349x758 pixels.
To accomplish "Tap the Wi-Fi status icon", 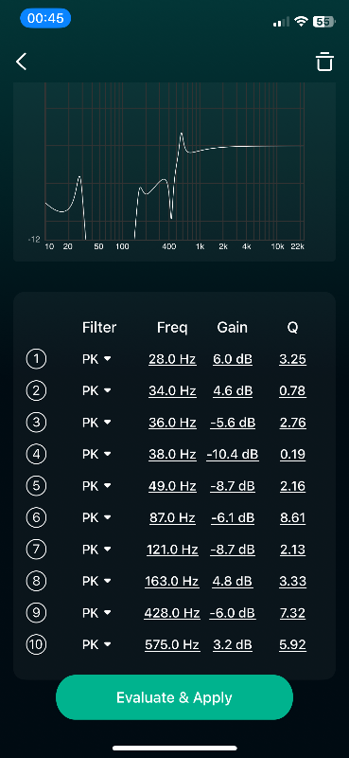I will tap(301, 21).
